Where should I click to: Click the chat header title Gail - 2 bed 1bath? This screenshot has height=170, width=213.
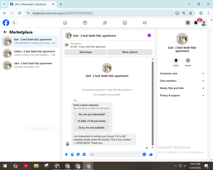pos(94,36)
